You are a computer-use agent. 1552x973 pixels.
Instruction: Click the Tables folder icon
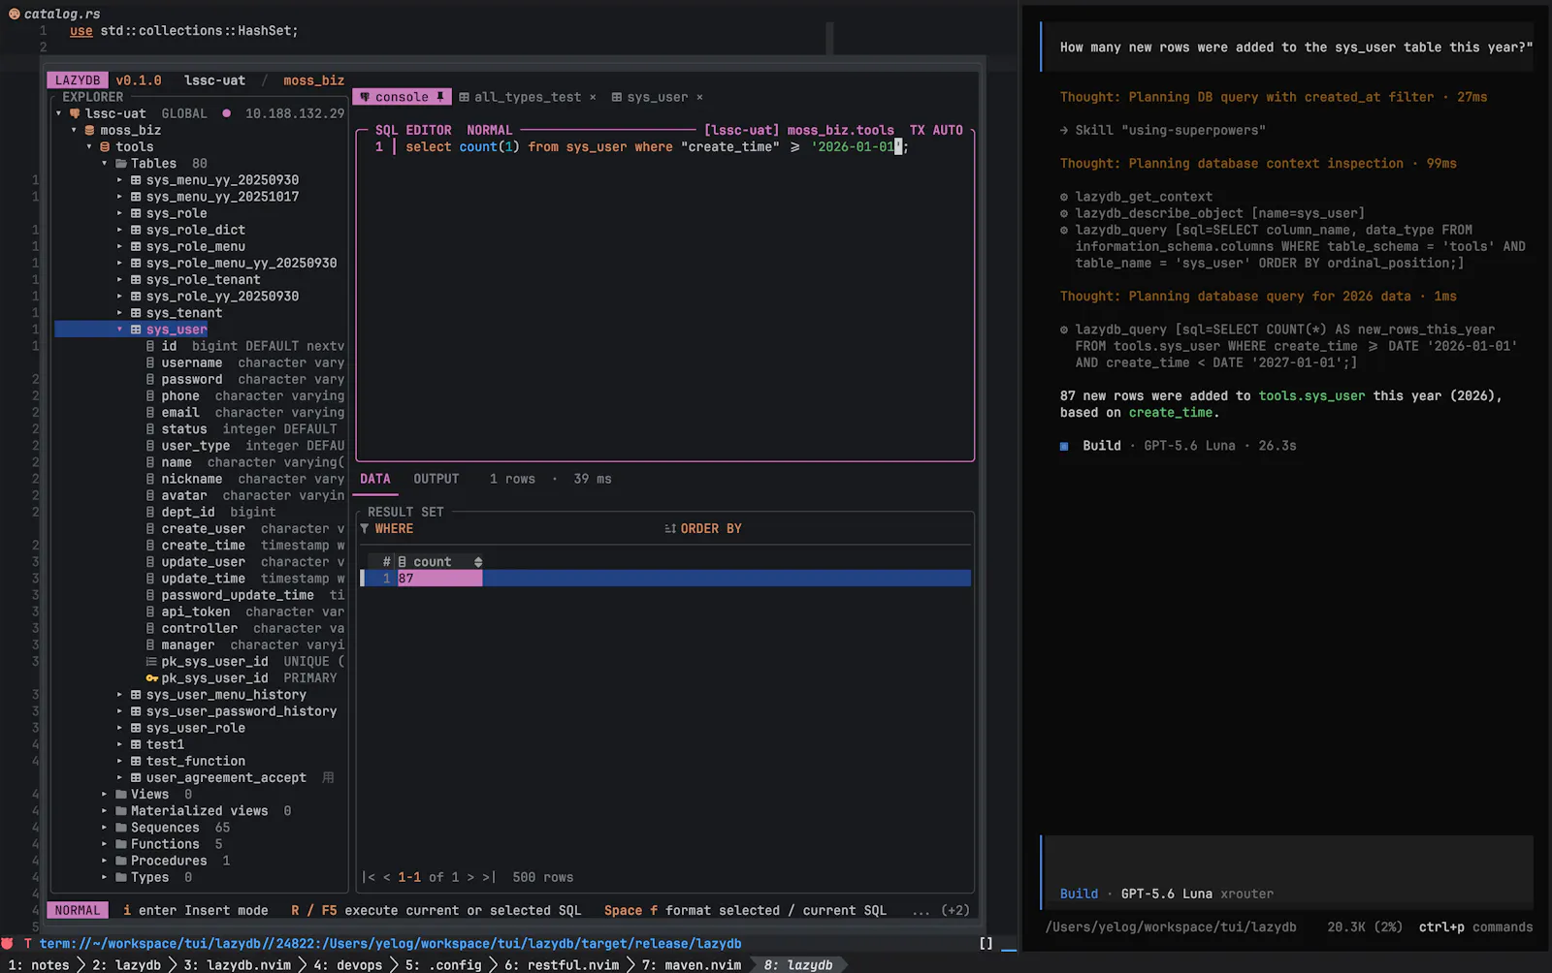[120, 164]
